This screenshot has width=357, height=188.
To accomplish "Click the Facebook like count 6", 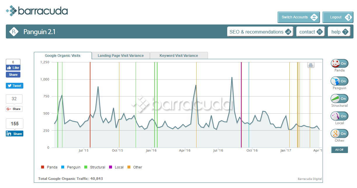I will pos(13,62).
